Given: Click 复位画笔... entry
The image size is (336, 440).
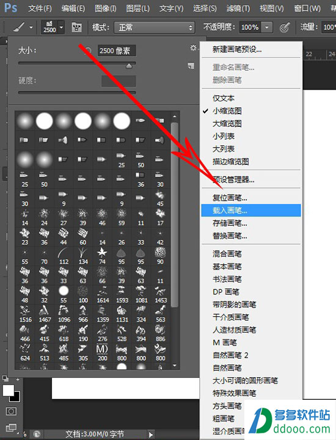Looking at the screenshot, I should pyautogui.click(x=230, y=198).
